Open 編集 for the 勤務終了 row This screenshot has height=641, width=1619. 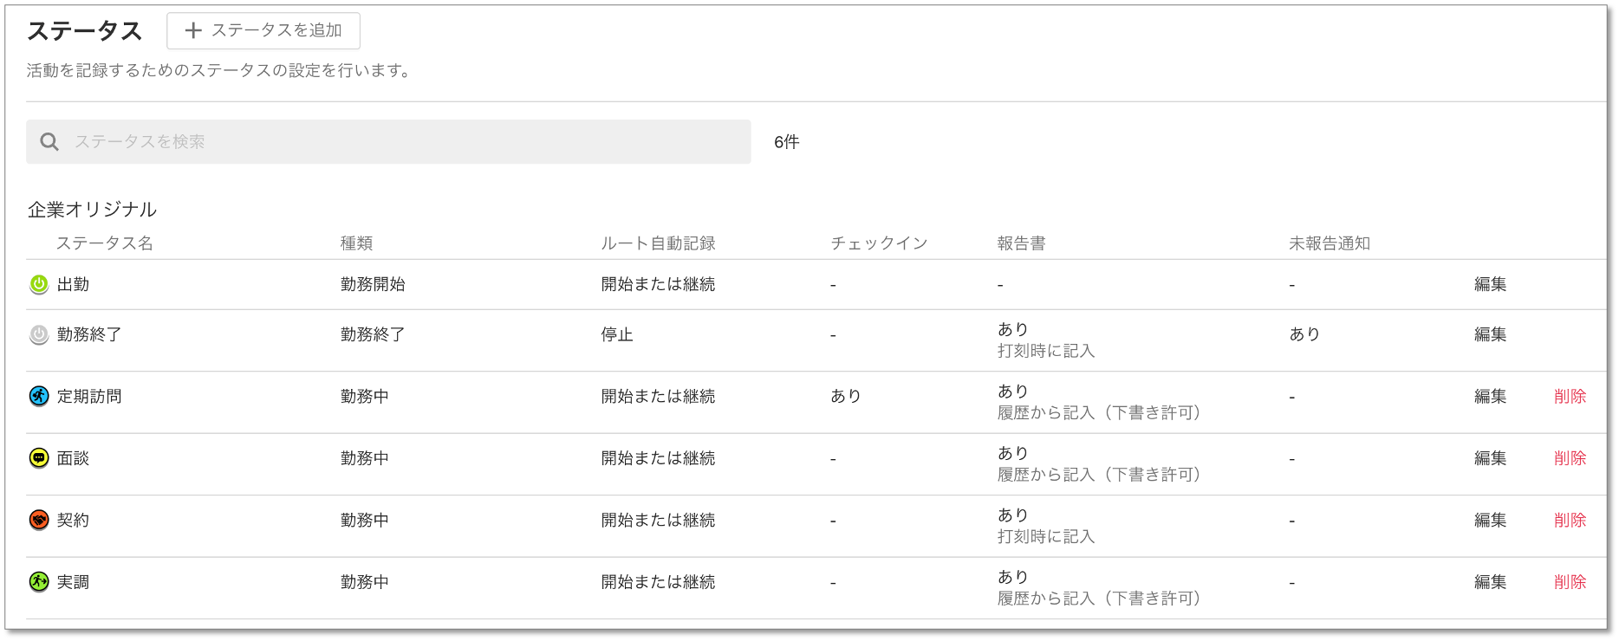click(x=1490, y=334)
